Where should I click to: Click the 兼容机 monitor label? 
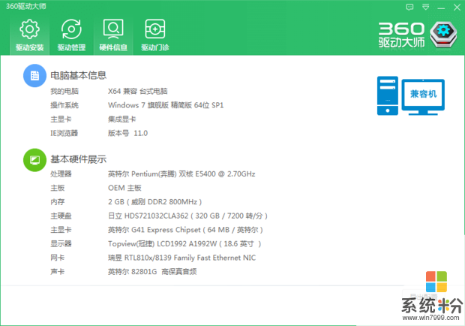coord(427,95)
